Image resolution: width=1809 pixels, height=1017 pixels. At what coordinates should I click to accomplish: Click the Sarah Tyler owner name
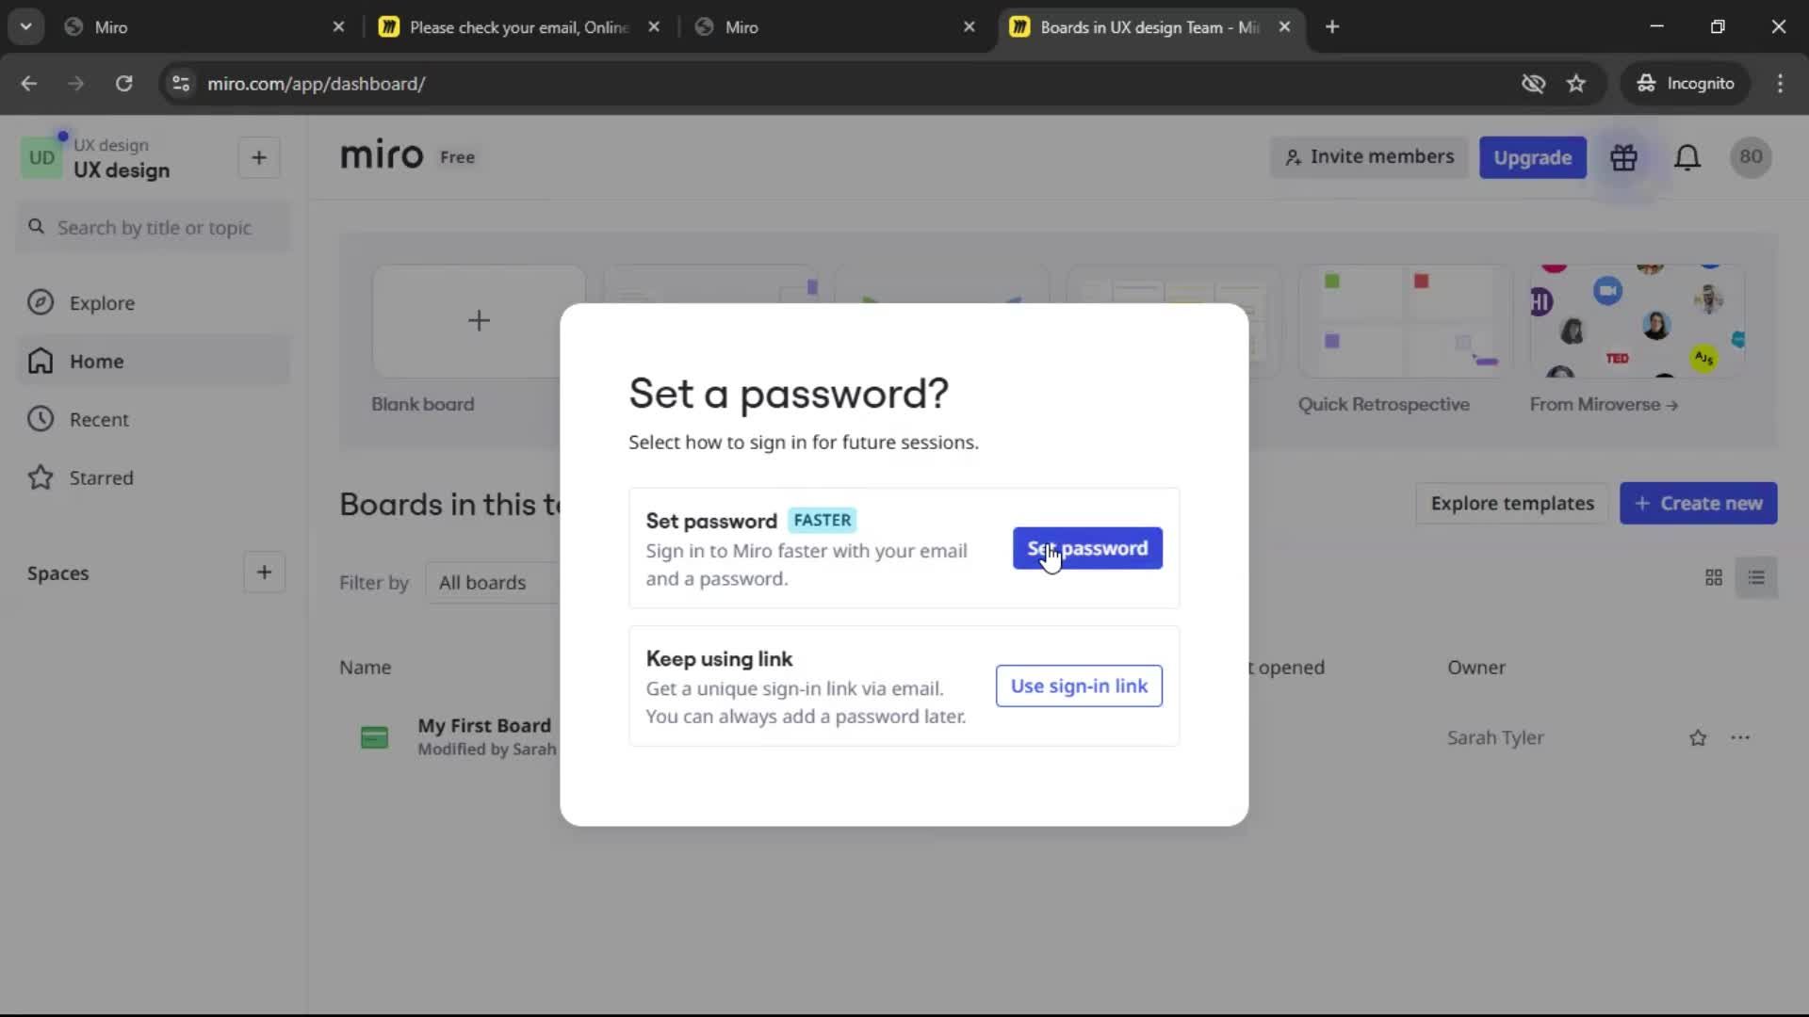point(1495,738)
